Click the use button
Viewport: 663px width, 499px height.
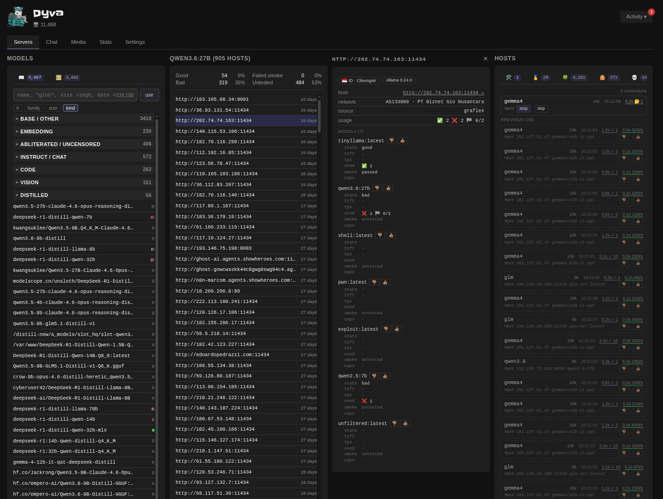click(149, 95)
